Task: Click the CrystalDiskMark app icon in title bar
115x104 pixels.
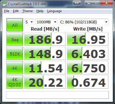Action: tap(4, 4)
